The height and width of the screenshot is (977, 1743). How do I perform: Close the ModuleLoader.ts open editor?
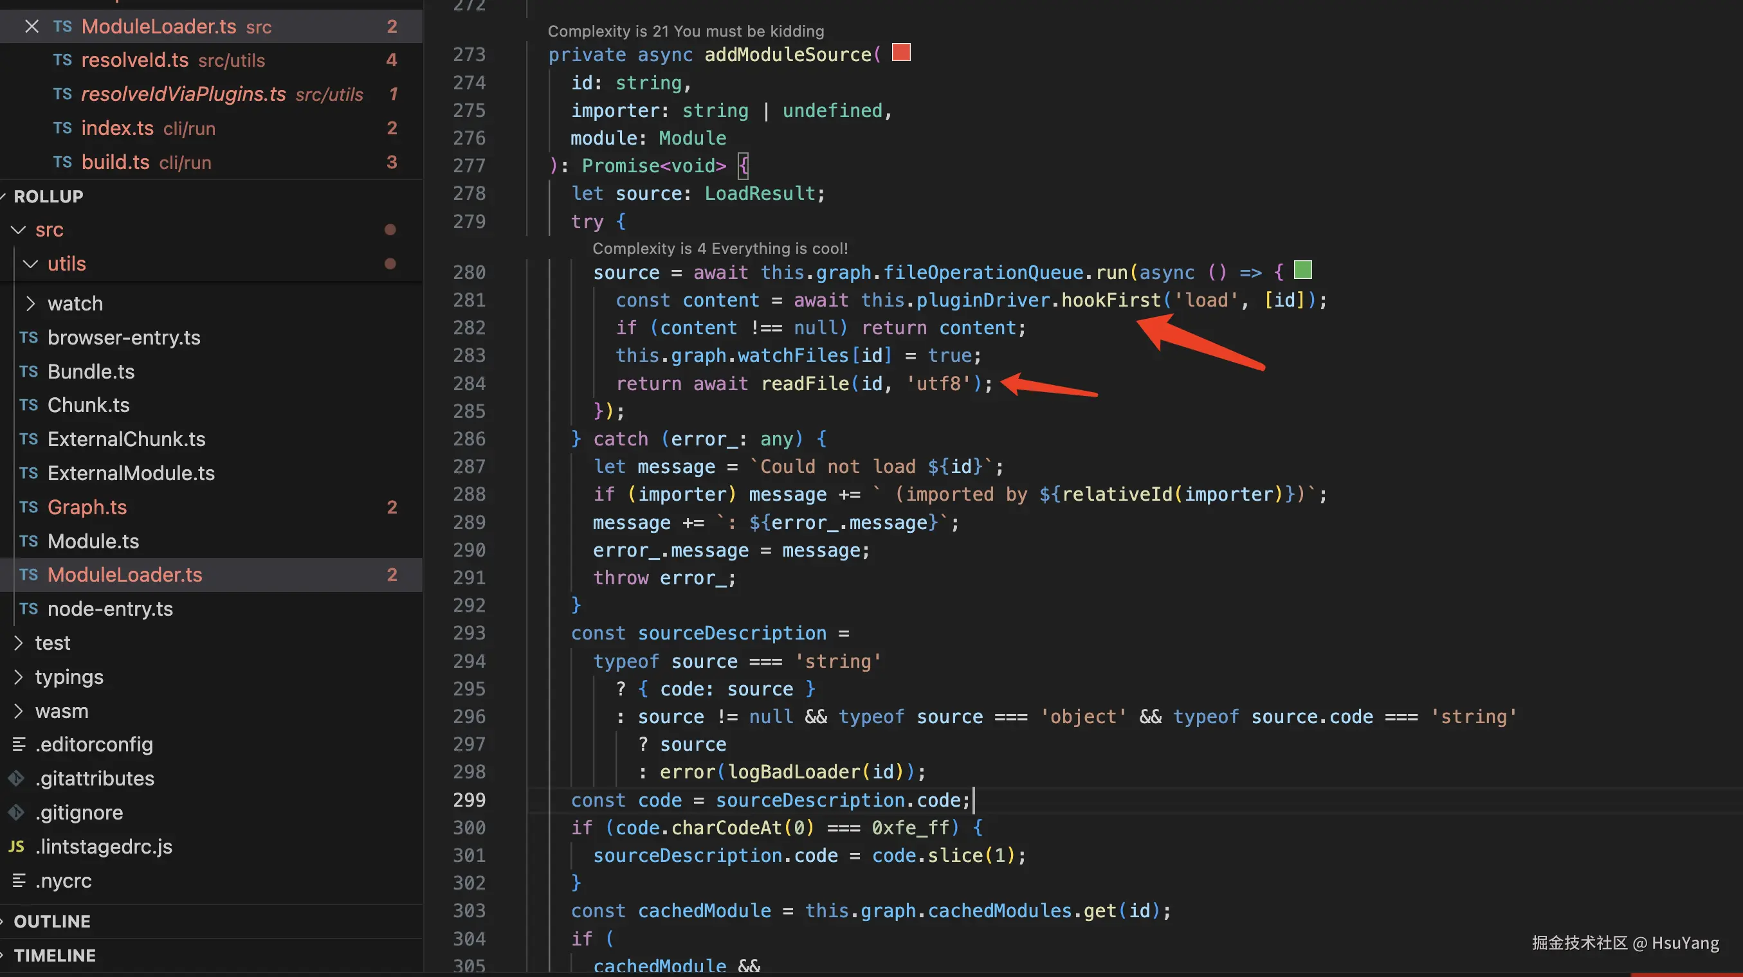(31, 26)
